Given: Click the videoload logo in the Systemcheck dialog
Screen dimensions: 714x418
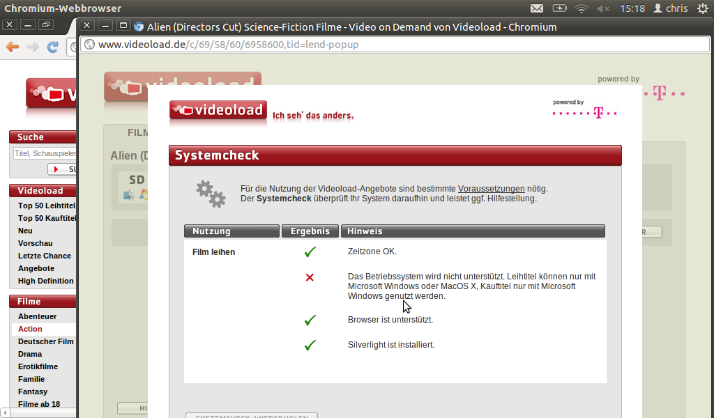Looking at the screenshot, I should [218, 111].
